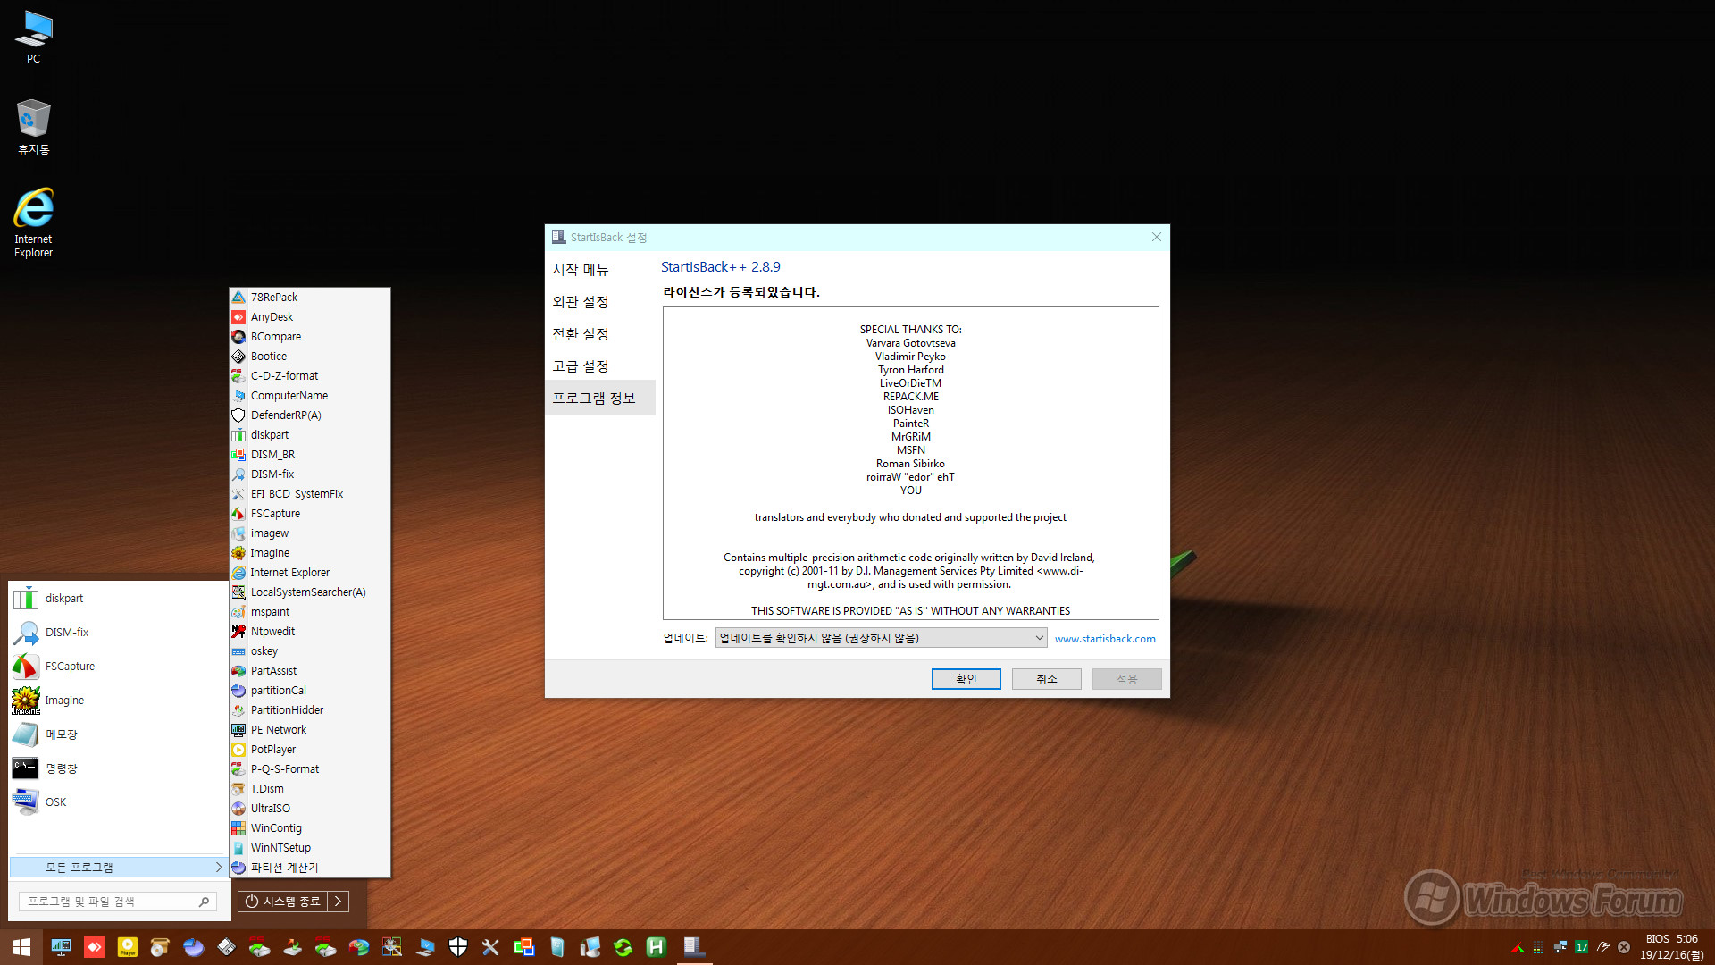
Task: Switch to 전환 설정 settings tab
Action: [600, 334]
